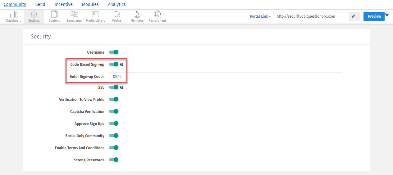393x175 pixels.
Task: Switch to the Analytics menu
Action: pos(117,4)
